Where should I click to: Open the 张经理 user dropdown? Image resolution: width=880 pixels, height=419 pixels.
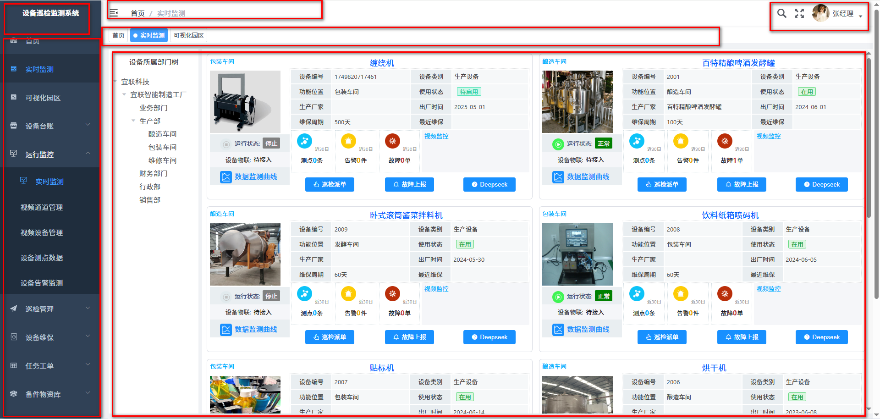point(838,14)
